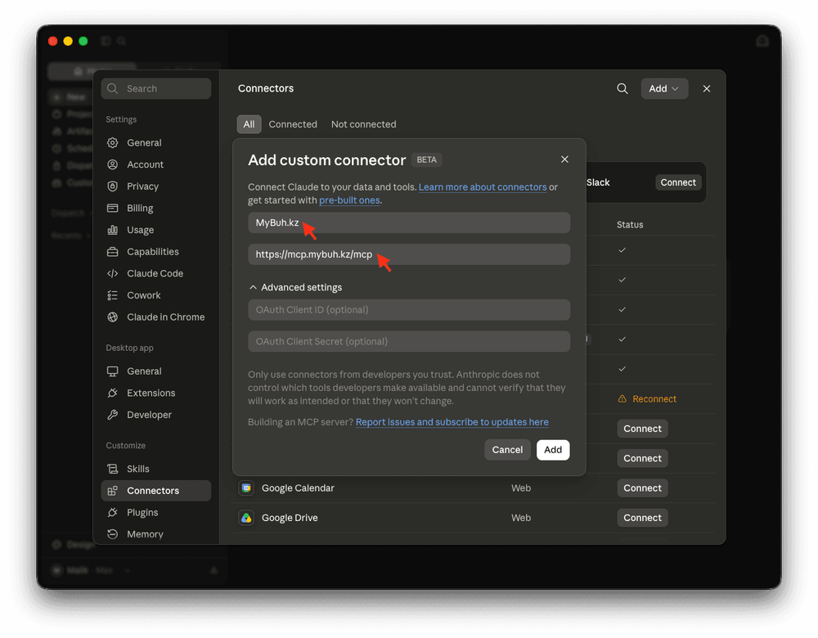Click the URL field with mcp.mybuh.kz
This screenshot has height=638, width=818.
click(409, 254)
